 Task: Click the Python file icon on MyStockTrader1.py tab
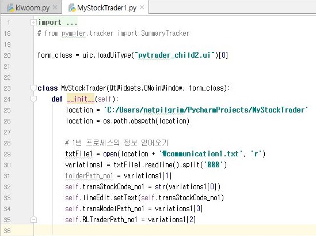72,8
